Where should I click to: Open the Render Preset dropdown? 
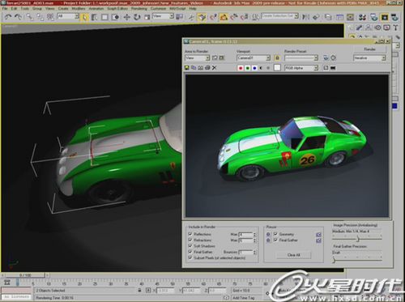point(301,58)
